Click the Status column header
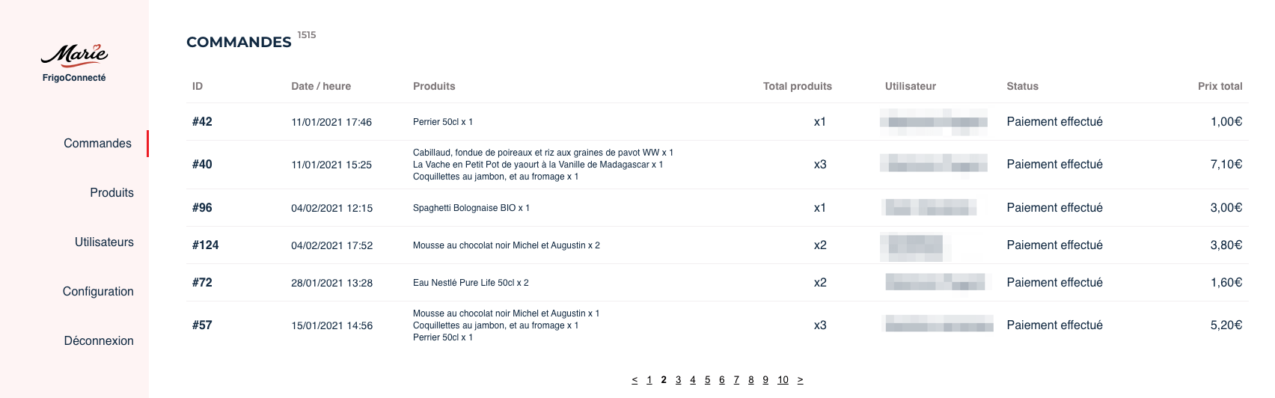The height and width of the screenshot is (398, 1275). tap(1022, 86)
